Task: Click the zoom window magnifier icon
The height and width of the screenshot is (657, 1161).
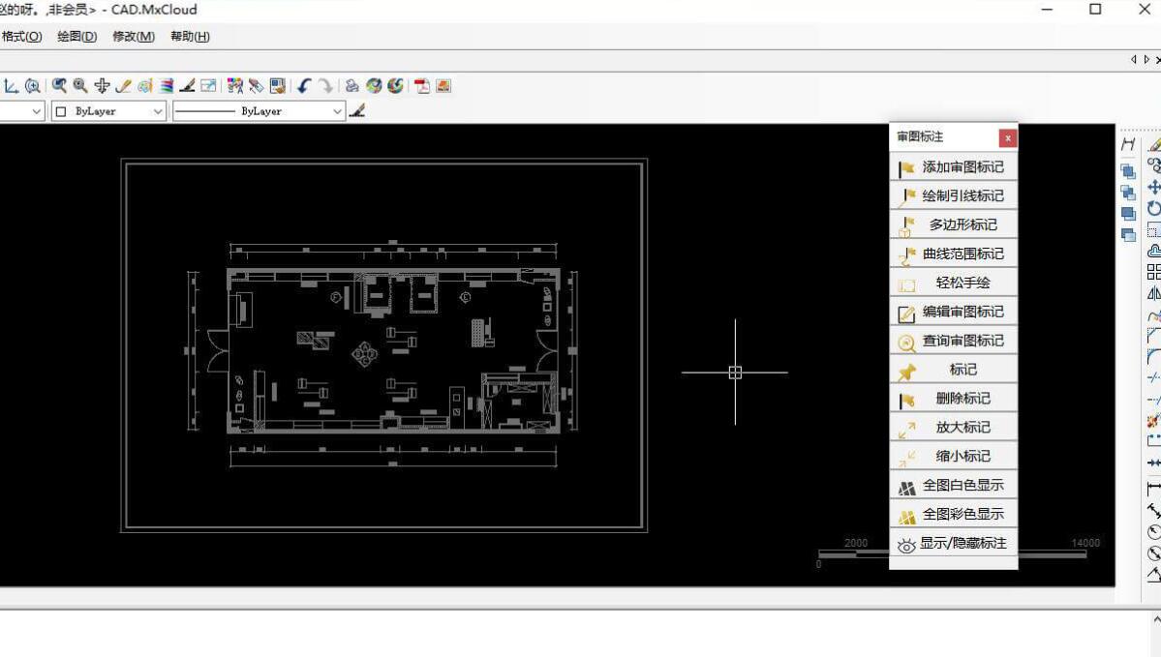Action: click(x=59, y=86)
